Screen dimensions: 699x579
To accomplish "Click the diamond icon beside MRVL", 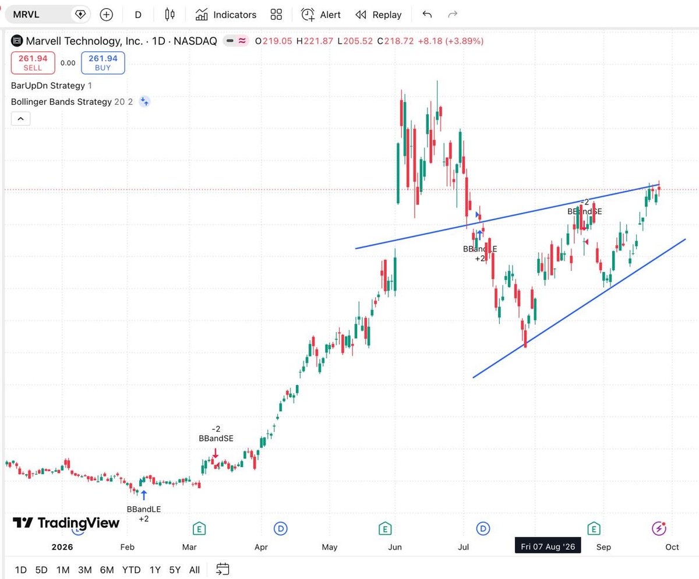I will coord(80,15).
